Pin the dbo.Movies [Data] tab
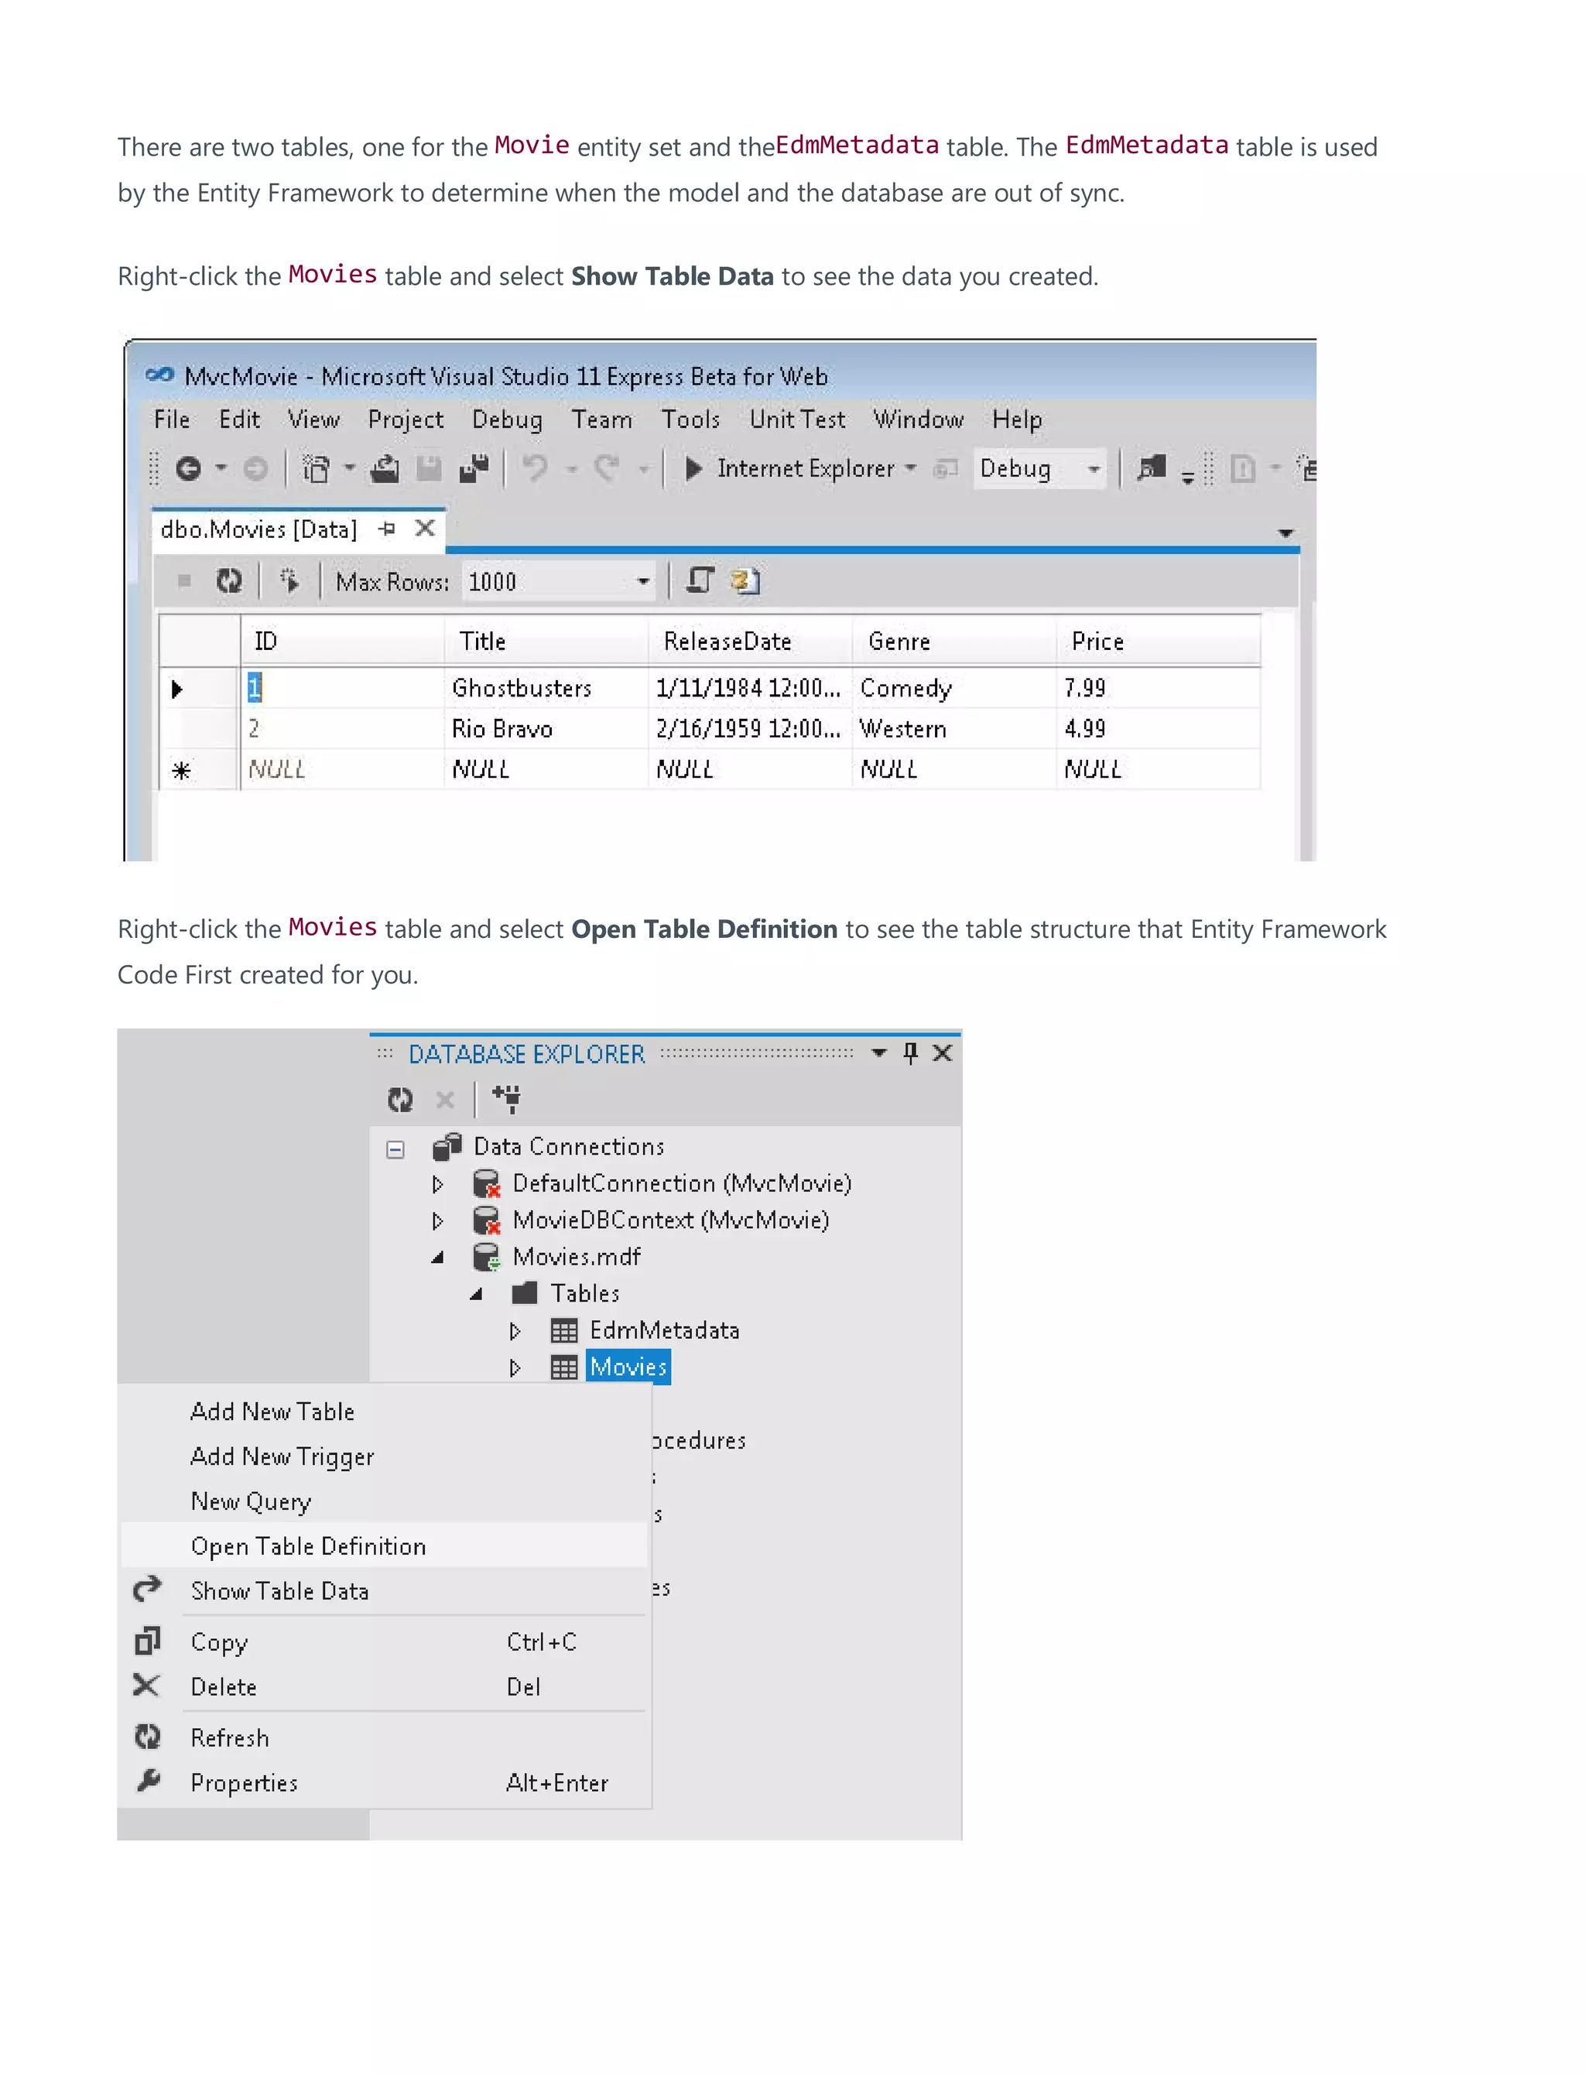1585x2074 pixels. click(387, 529)
